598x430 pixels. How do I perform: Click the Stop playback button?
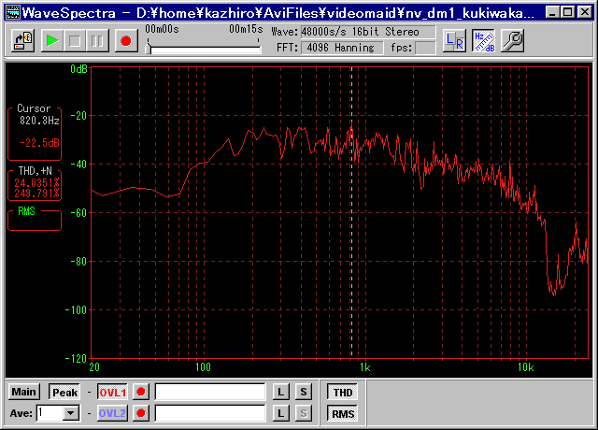tap(74, 40)
